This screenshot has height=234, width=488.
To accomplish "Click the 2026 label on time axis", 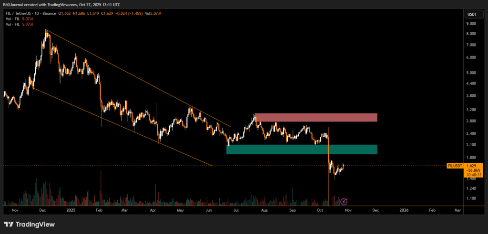I will coord(404,209).
